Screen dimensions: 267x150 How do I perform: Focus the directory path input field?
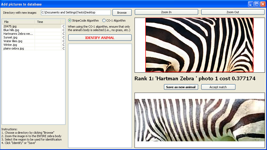pyautogui.click(x=76, y=13)
